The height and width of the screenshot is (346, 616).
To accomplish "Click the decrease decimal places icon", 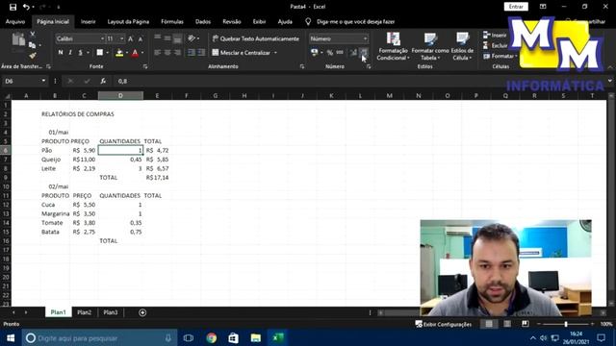I will (x=364, y=53).
